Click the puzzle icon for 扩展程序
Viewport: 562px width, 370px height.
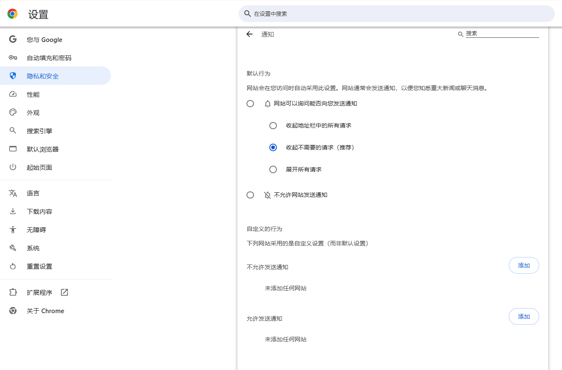pos(13,292)
